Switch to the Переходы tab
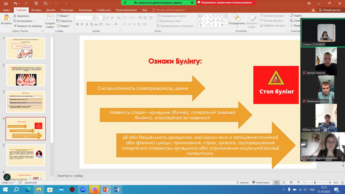This screenshot has height=194, width=345. (x=67, y=10)
